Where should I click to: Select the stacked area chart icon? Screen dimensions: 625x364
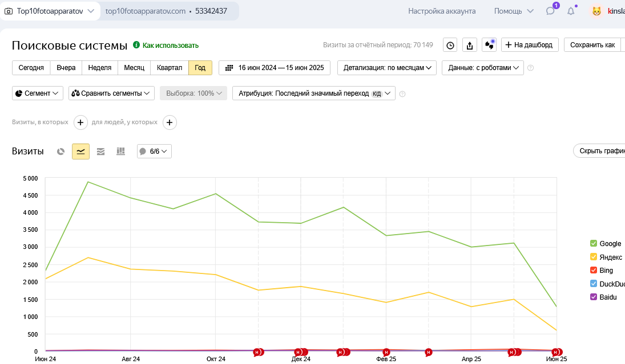100,152
